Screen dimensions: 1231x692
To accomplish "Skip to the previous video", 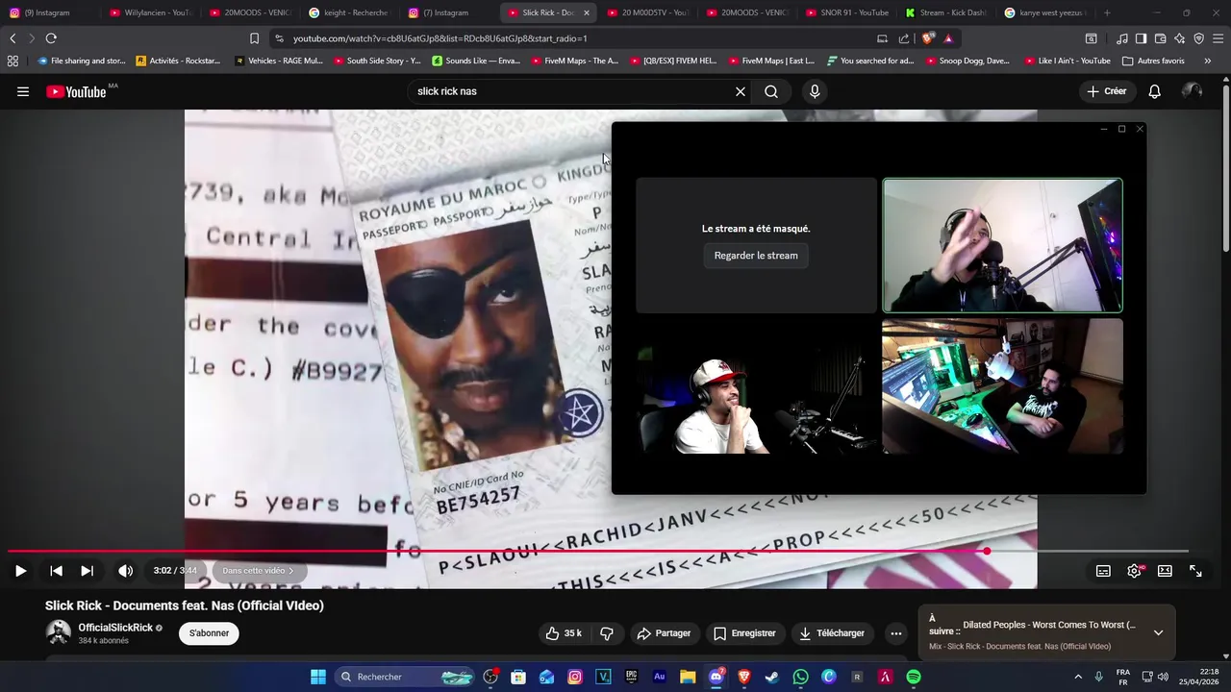I will point(56,571).
